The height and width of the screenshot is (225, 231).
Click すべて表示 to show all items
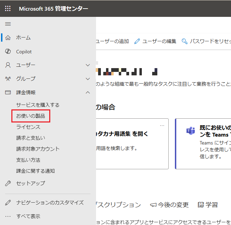pos(28,216)
